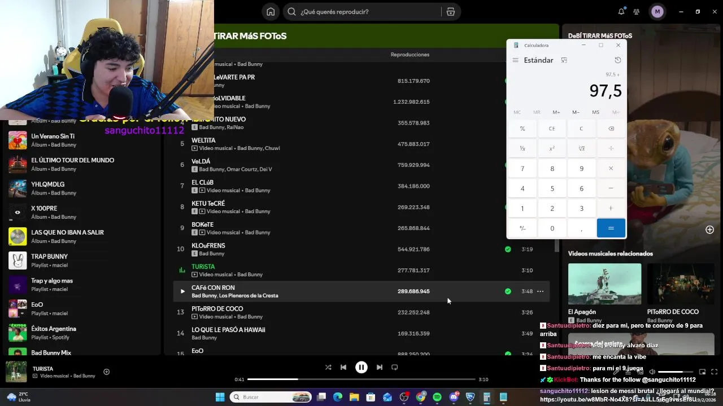Open more options for CAFé CON RON
The image size is (723, 406).
point(540,292)
